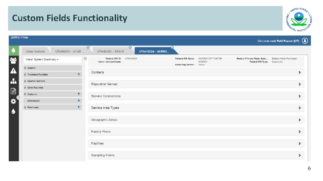Click the Welcome back Patti Fauver text
This screenshot has height=181, width=323.
[x=278, y=41]
